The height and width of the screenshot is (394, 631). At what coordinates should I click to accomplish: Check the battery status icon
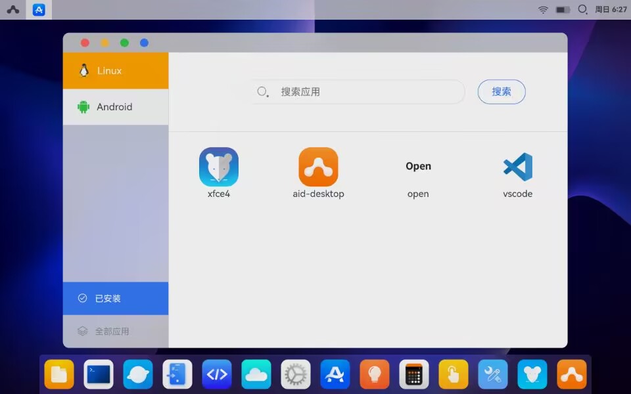pos(563,10)
